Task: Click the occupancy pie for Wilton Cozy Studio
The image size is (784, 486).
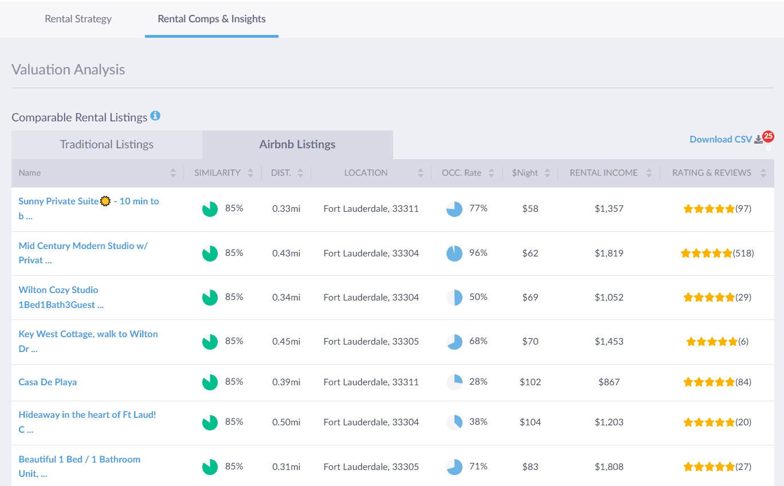Action: tap(454, 297)
